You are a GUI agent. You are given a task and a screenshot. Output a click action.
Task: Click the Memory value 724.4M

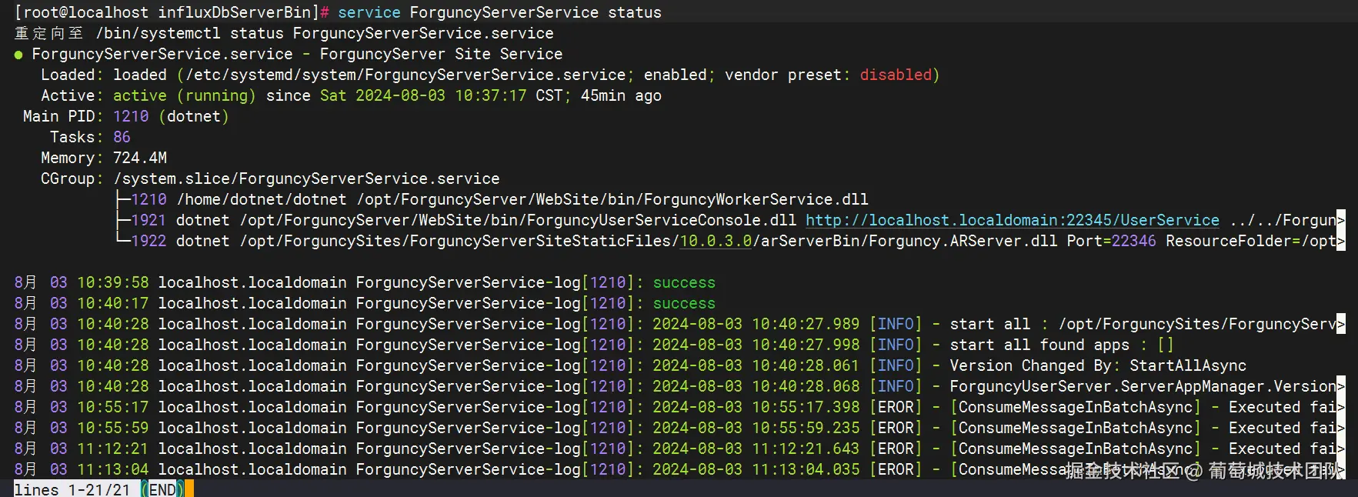[x=140, y=158]
